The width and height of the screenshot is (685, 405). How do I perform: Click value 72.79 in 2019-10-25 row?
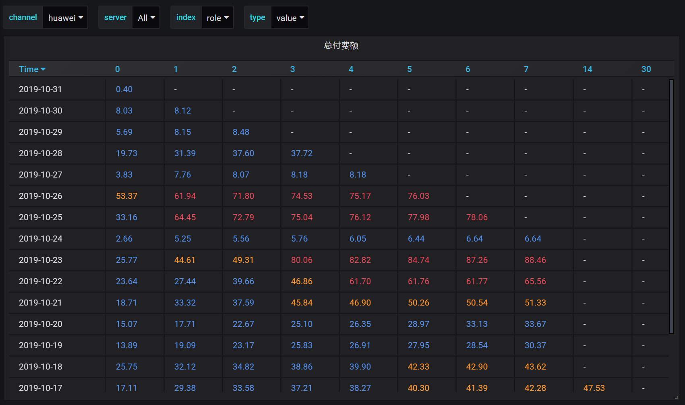(x=243, y=217)
